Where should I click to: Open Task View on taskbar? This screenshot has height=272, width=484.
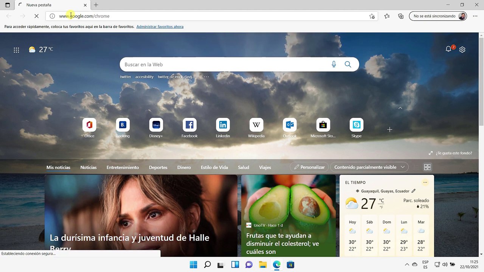pos(221,264)
